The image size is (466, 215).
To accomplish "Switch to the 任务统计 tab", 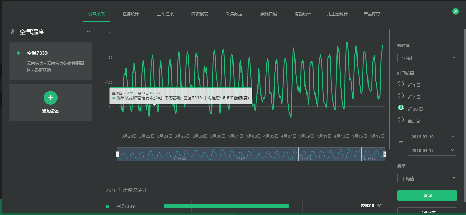I will pos(131,14).
